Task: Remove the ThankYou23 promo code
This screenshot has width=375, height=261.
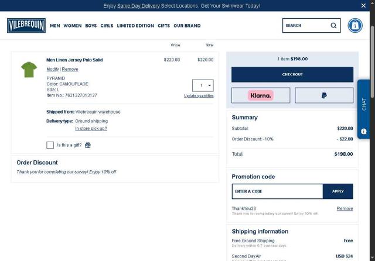Action: (345, 208)
